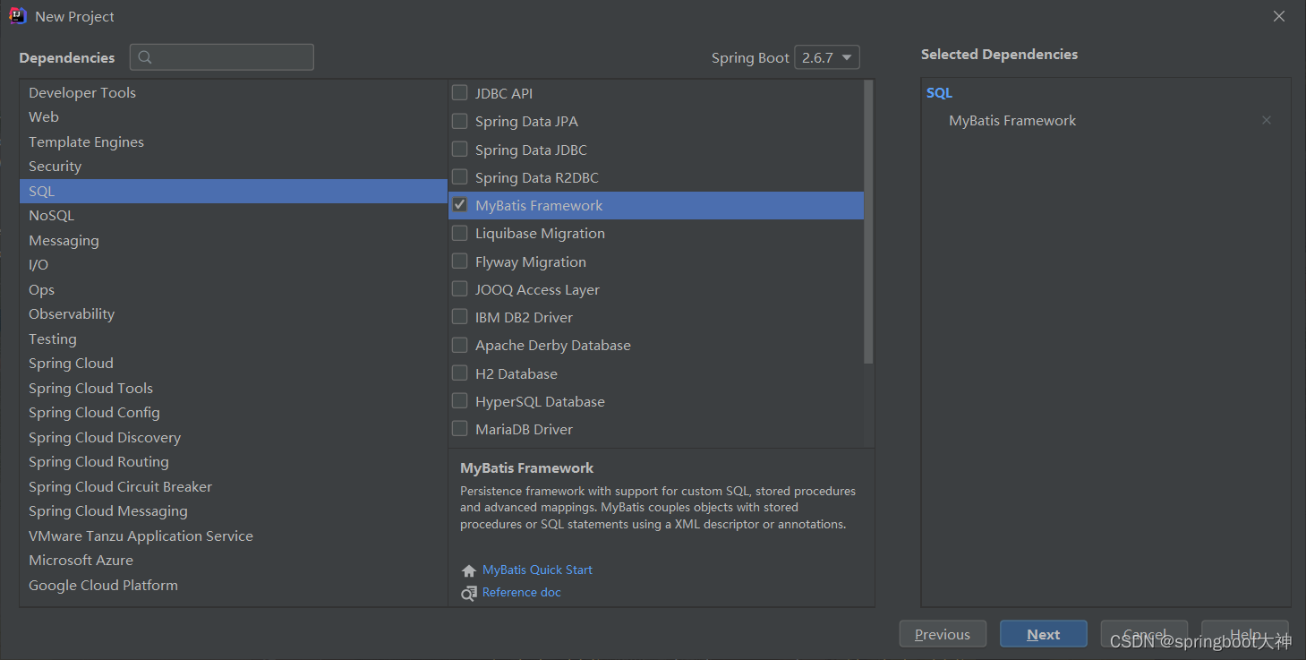Select Spring Cloud Discovery category

point(233,437)
